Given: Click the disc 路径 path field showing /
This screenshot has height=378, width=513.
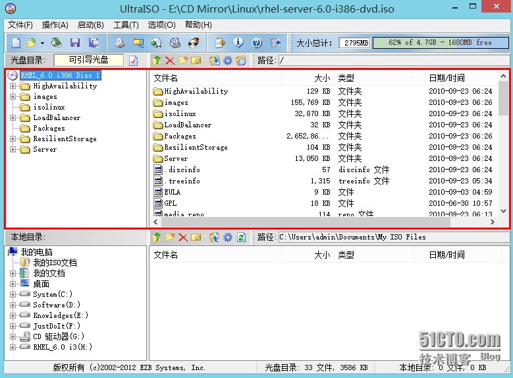Looking at the screenshot, I should (x=394, y=60).
